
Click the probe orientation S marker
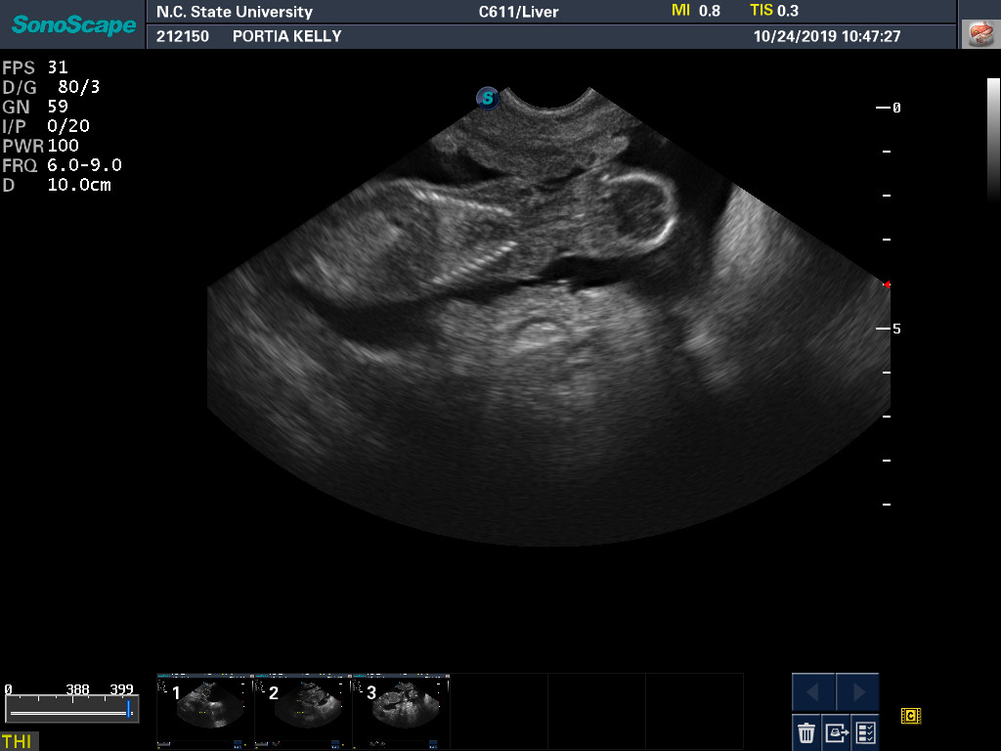click(487, 98)
